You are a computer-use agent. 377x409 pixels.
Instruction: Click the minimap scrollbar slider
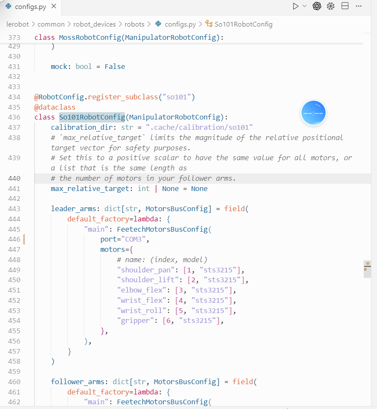[367, 269]
